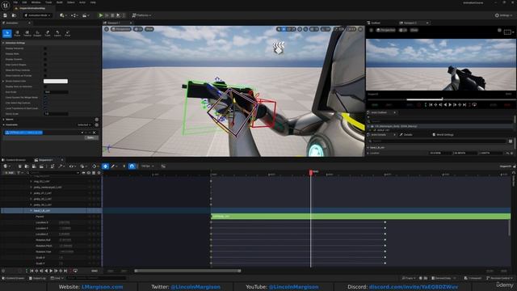Open Sequencer wrench actions menu
The image size is (517, 291).
point(61,167)
